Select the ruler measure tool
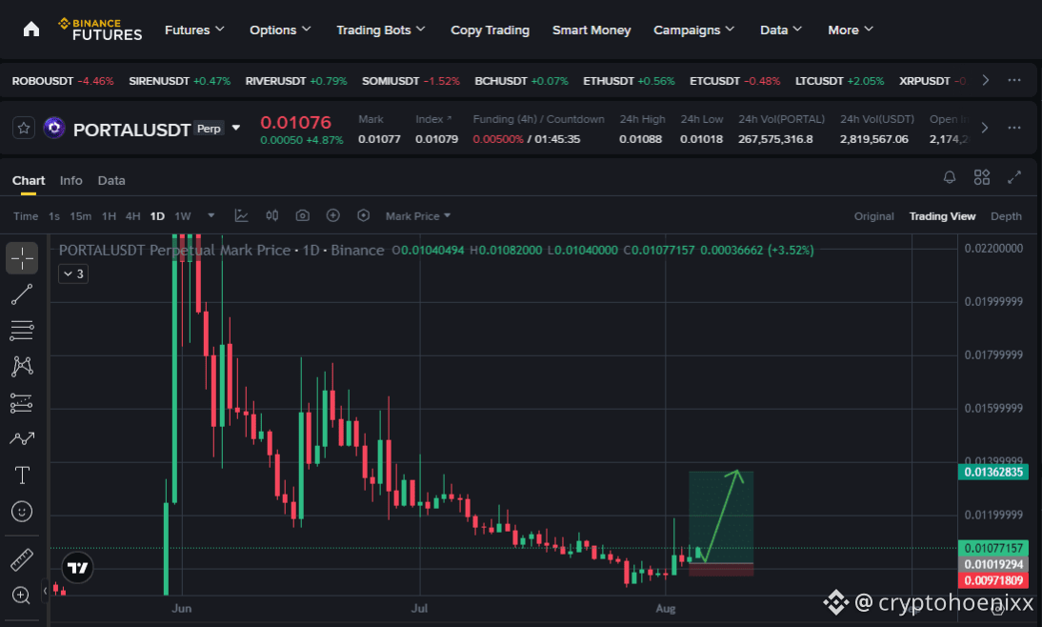The height and width of the screenshot is (627, 1042). (22, 559)
